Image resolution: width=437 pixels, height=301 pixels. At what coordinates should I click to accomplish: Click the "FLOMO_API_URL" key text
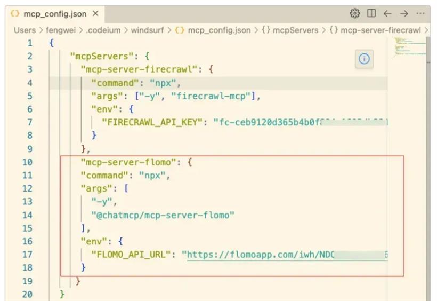coord(131,255)
